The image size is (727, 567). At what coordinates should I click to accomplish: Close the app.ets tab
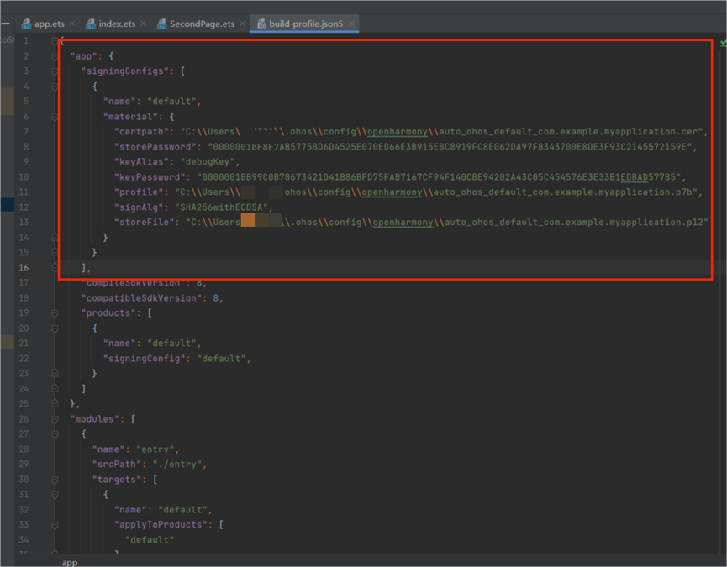coord(72,24)
